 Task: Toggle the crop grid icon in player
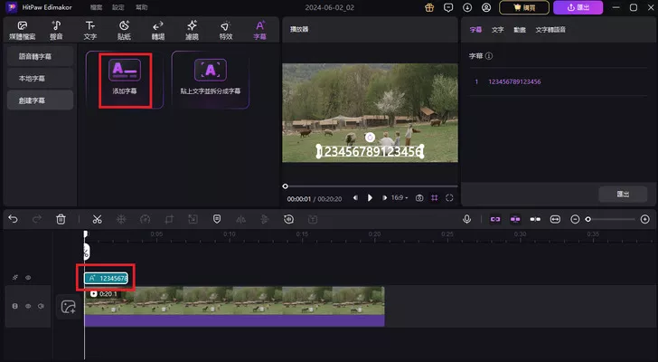coord(435,198)
